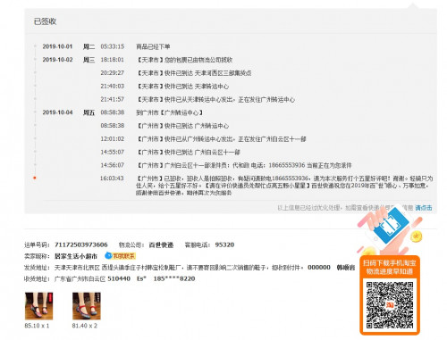Click the Taobao QR code image

[x=390, y=305]
